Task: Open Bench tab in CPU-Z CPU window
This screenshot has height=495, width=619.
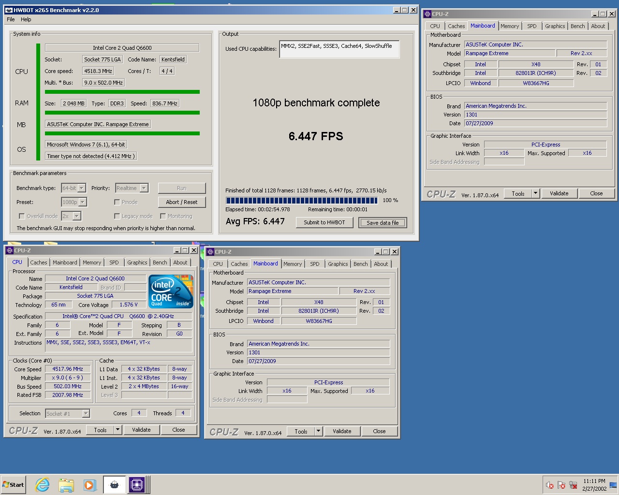Action: click(160, 262)
